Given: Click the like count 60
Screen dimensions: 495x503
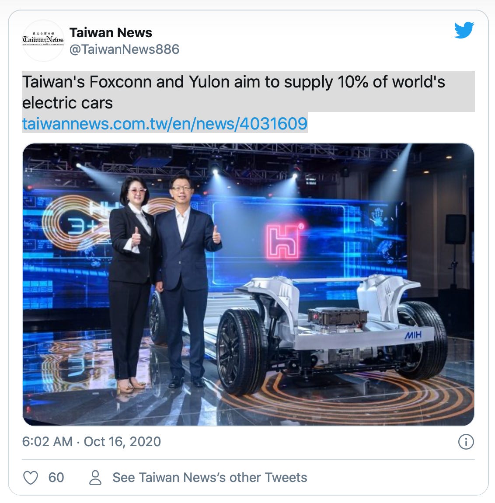Looking at the screenshot, I should coord(56,478).
